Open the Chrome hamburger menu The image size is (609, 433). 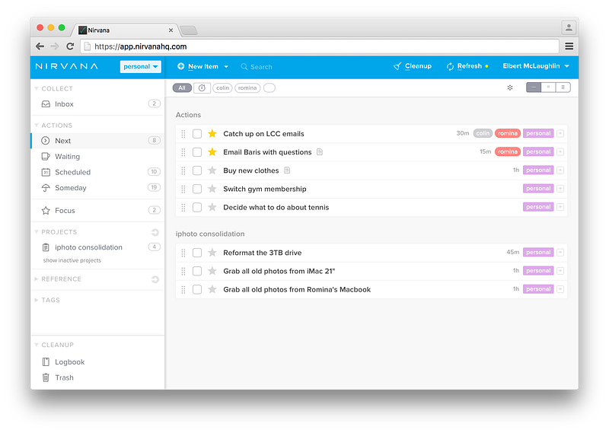(569, 46)
